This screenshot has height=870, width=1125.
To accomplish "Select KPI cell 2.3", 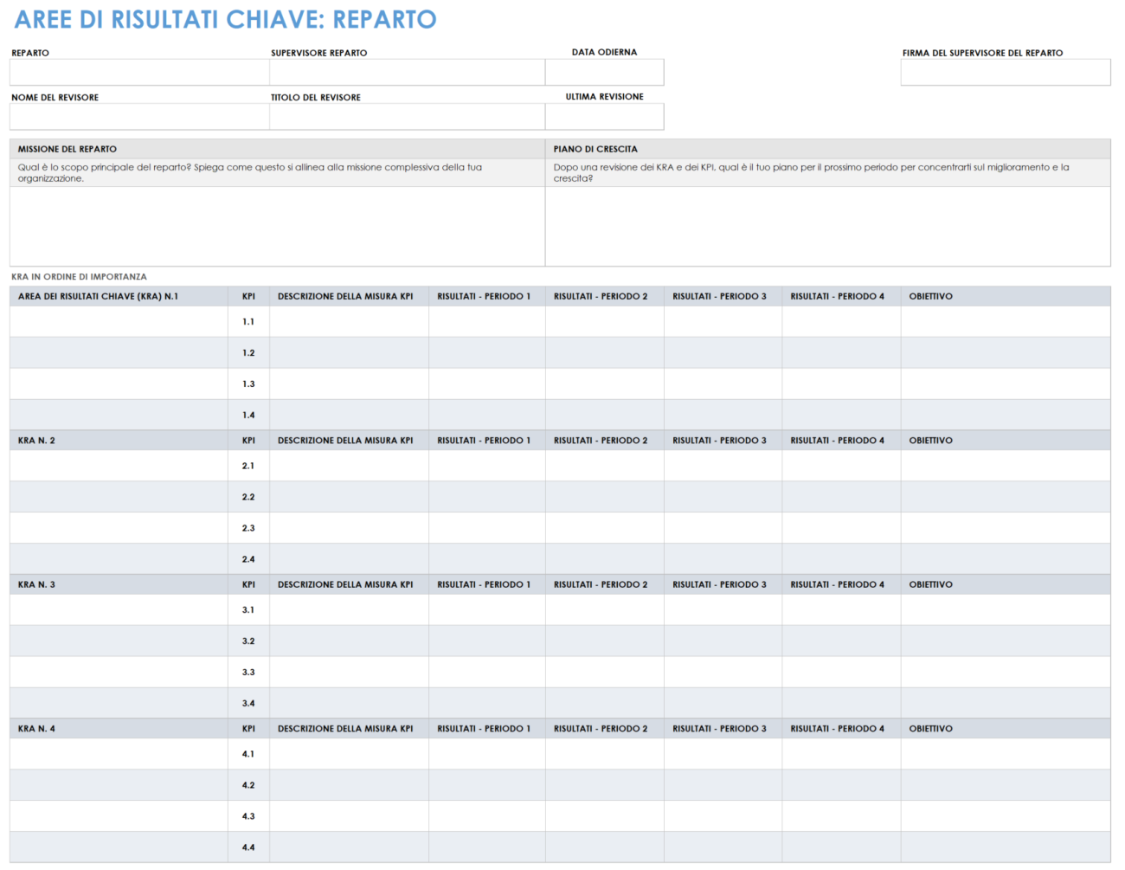I will tap(248, 528).
